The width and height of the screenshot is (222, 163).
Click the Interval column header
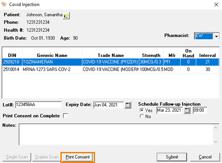click(x=207, y=53)
